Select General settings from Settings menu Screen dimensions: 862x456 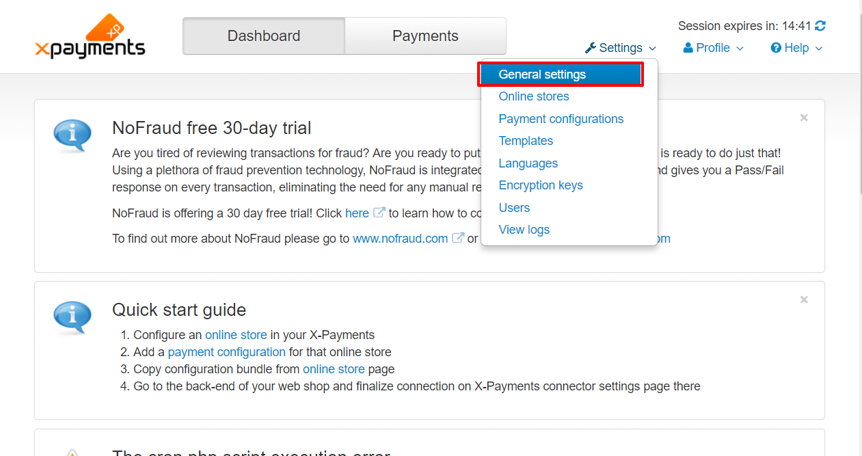point(561,75)
